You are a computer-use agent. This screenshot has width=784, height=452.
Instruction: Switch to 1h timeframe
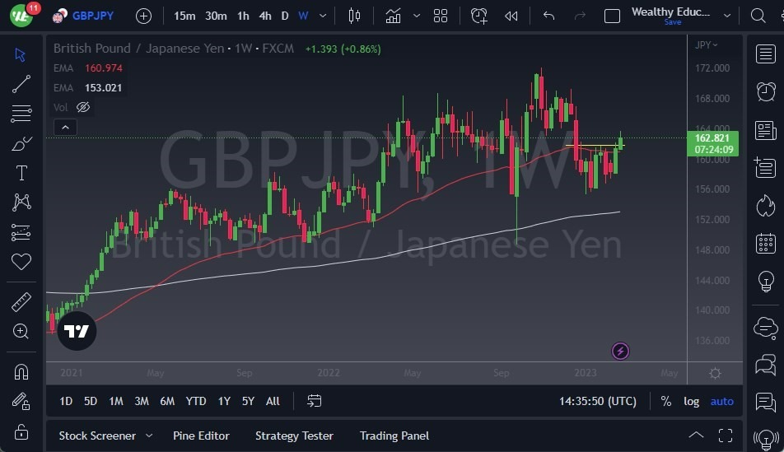(x=243, y=16)
